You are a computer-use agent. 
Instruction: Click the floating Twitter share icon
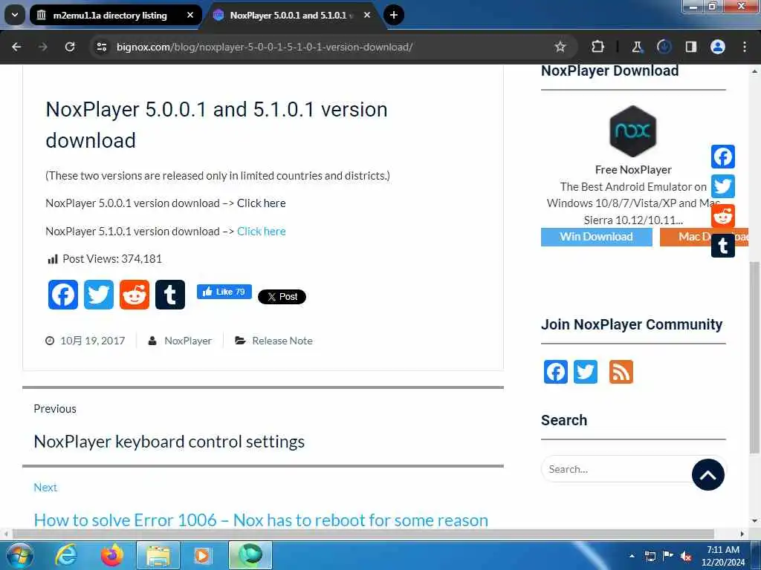pyautogui.click(x=722, y=186)
